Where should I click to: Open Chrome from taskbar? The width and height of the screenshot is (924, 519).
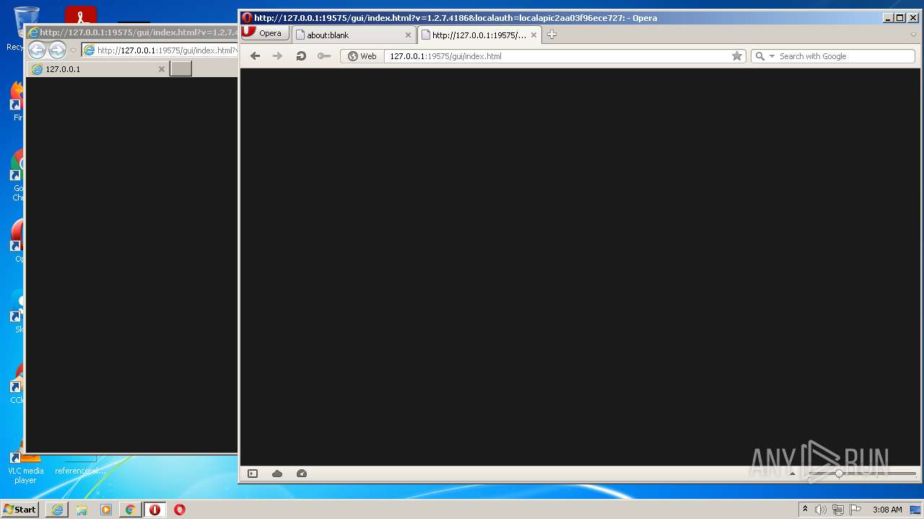pos(131,510)
